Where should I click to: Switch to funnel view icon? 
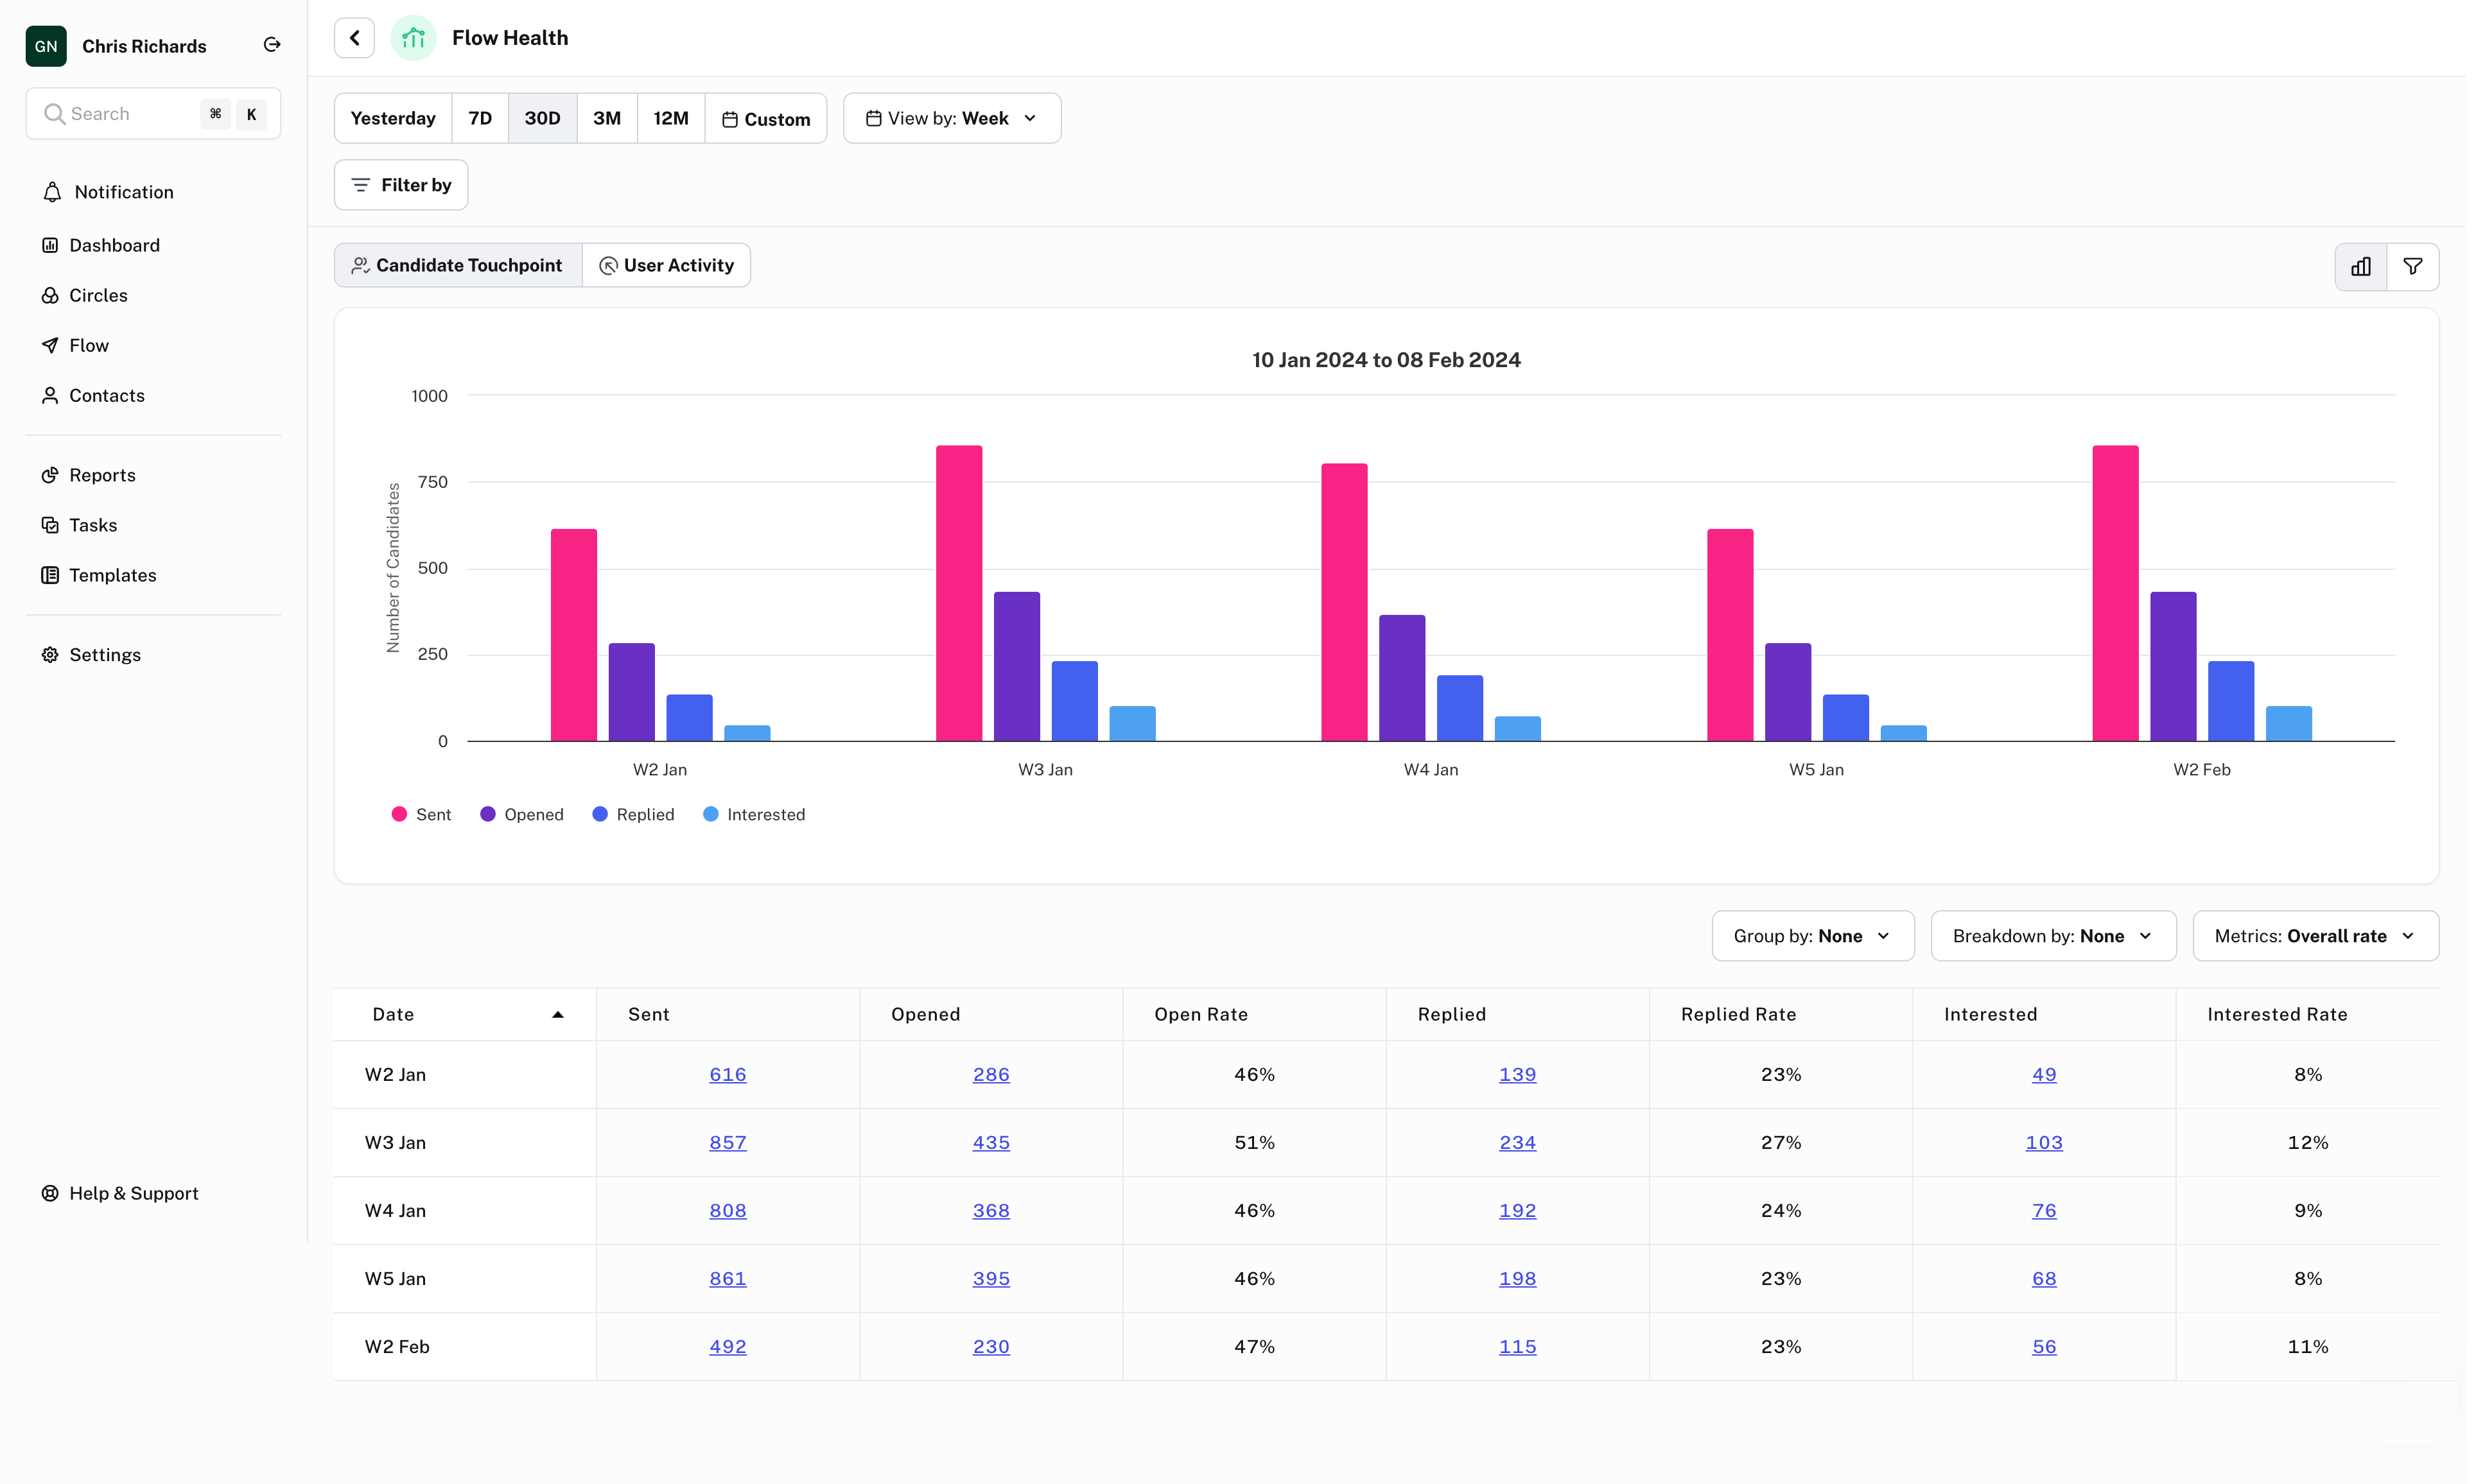pos(2413,267)
